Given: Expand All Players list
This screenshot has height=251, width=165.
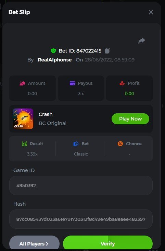Looking at the screenshot, I should [34, 244].
